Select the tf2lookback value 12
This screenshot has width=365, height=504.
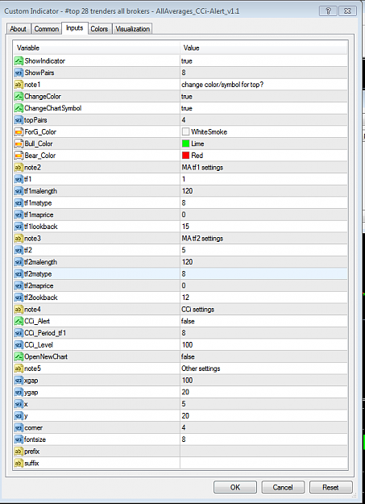[185, 298]
